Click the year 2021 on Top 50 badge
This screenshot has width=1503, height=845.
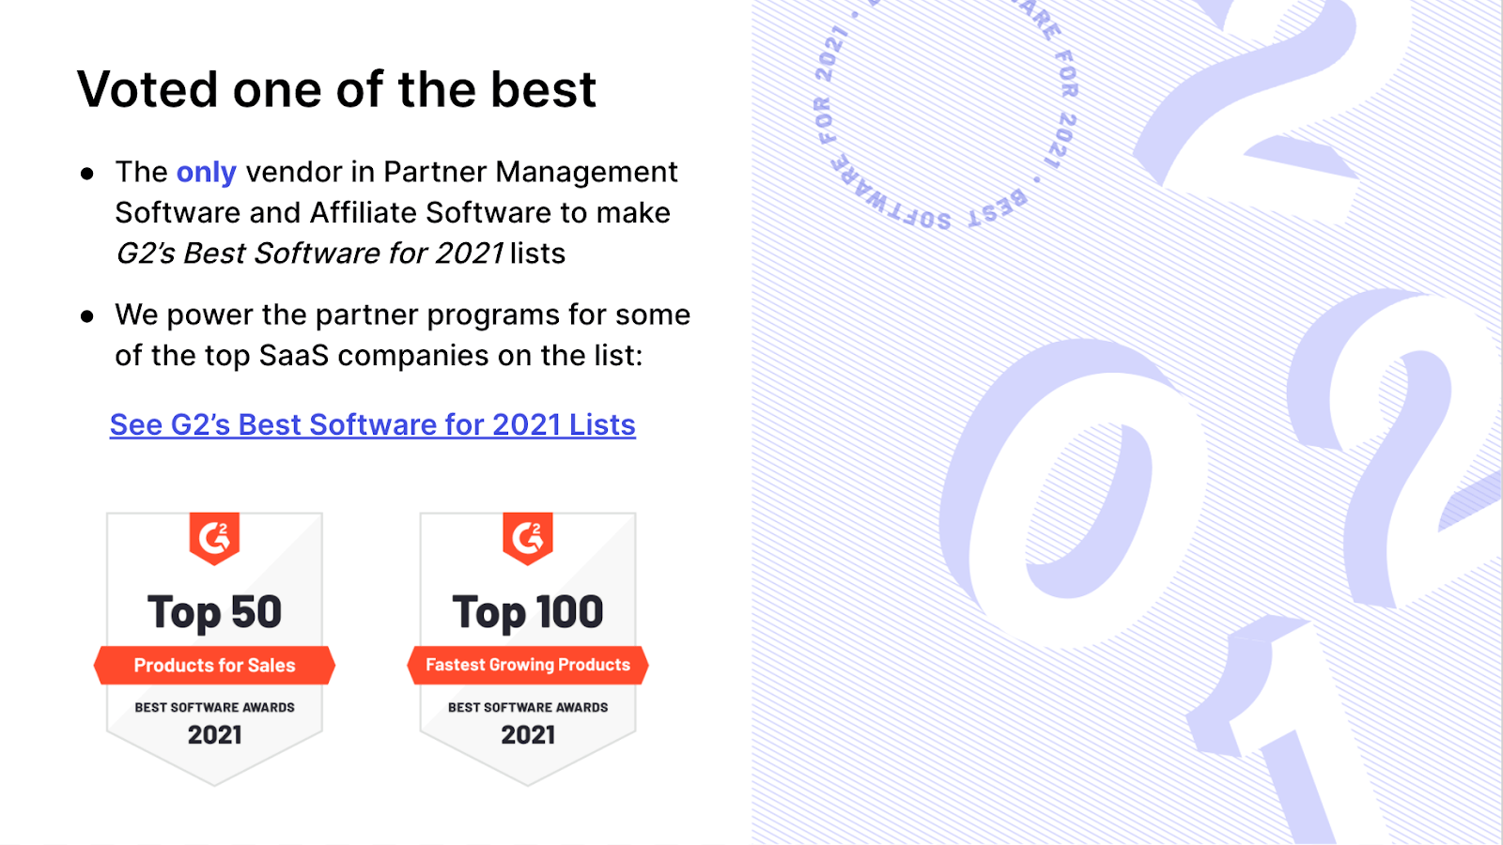click(214, 735)
